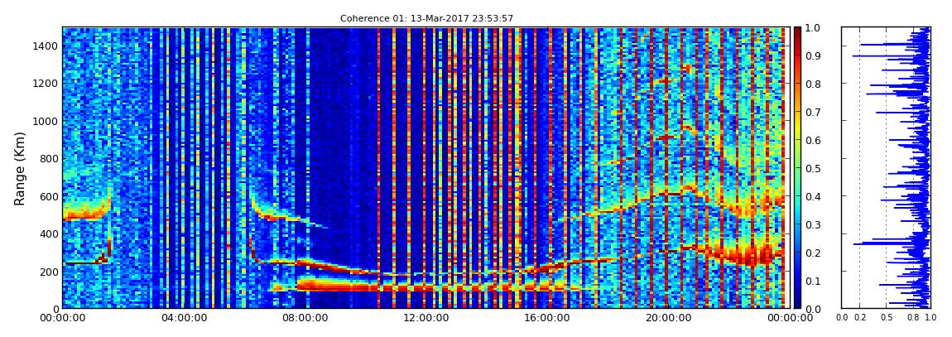The image size is (952, 337).
Task: Click the 600 range tick label
Action: pos(49,196)
